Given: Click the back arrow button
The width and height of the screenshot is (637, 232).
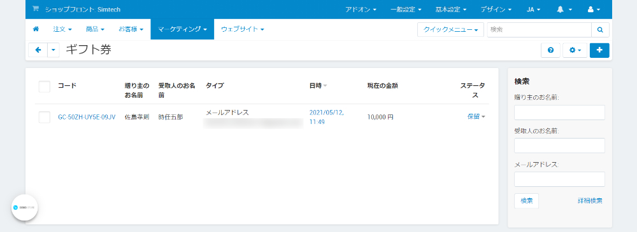Looking at the screenshot, I should (x=38, y=50).
